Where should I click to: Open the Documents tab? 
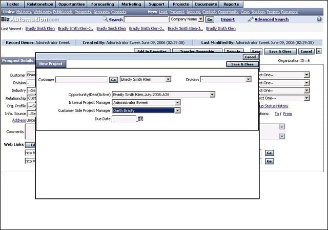point(206,4)
